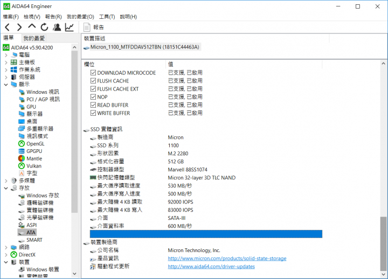Viewport: 388px width, 279px height.
Task: Open the ASPI entry
Action: pyautogui.click(x=32, y=225)
